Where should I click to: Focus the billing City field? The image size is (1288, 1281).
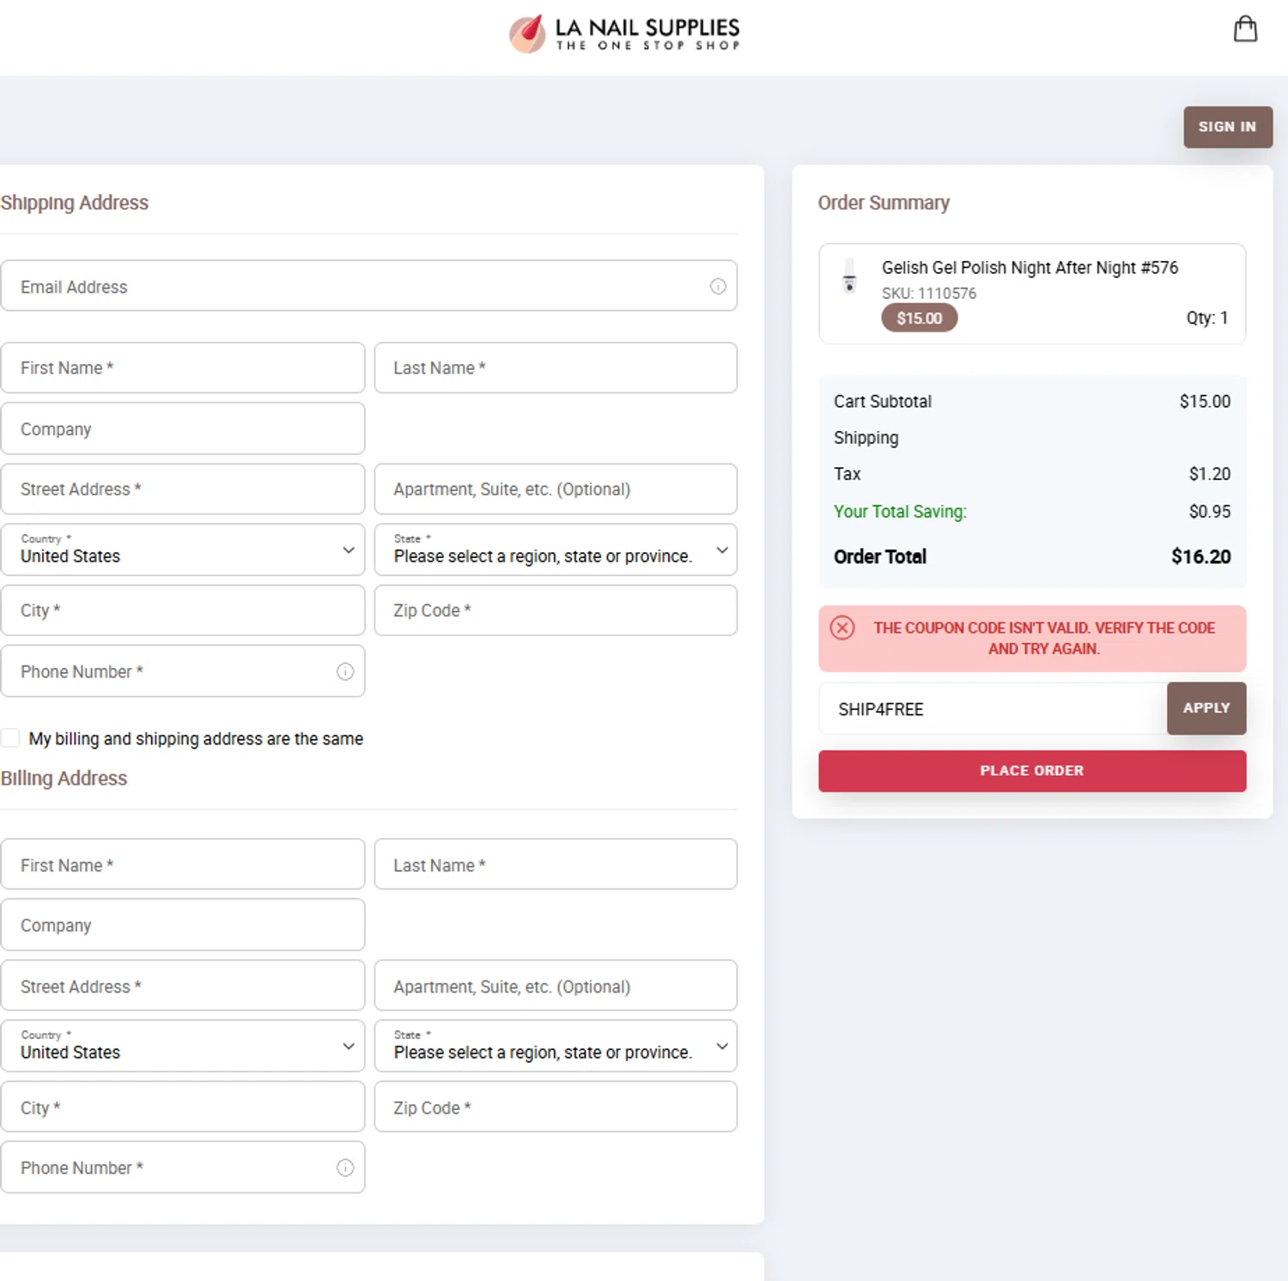183,1107
